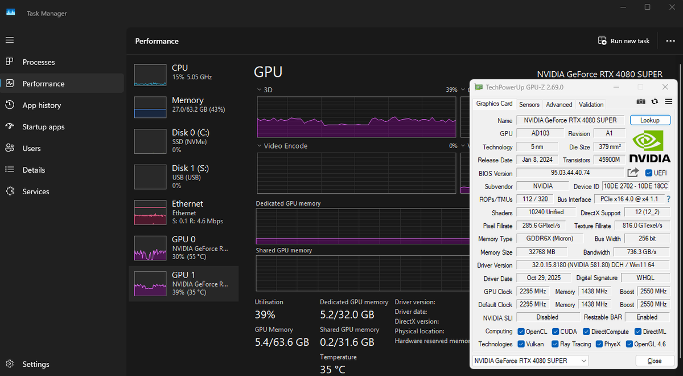
Task: Open Task Manager Settings
Action: 62,364
